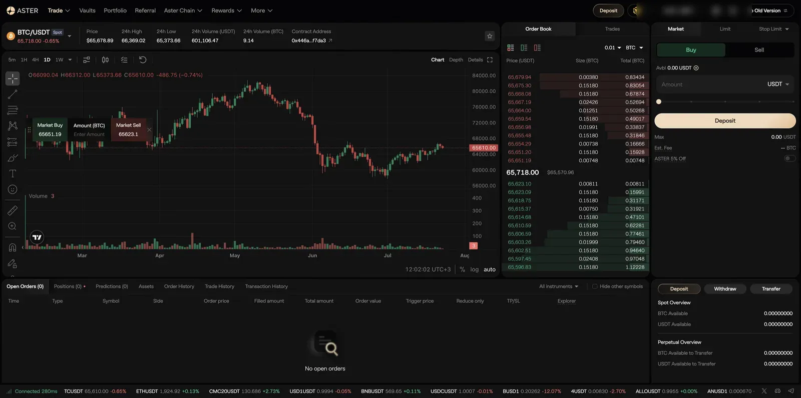This screenshot has height=398, width=801.
Task: Open the Discord social link
Action: tap(777, 391)
